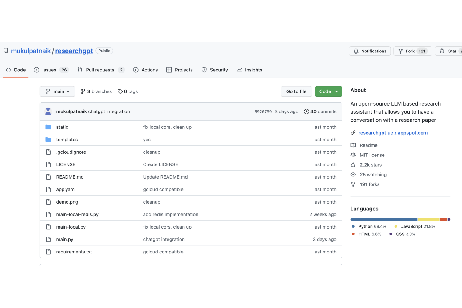Click the mukulpatnaik avatar in commit row
Viewport: 462px width, 308px height.
coord(48,111)
